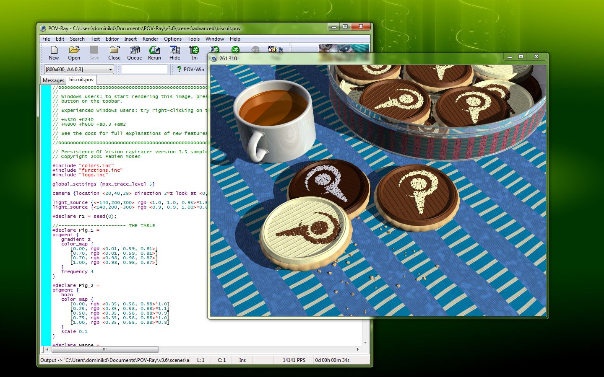Click the line '#include "functions.inc"'
The height and width of the screenshot is (377, 604).
coord(88,170)
